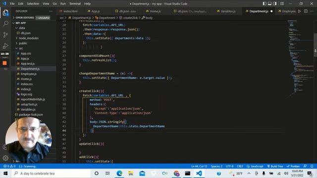
Task: Customize layout from the title bar
Action: pyautogui.click(x=282, y=3)
